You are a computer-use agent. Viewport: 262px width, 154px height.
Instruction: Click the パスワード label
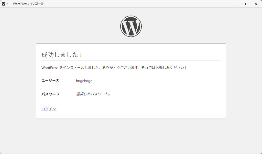coord(50,94)
